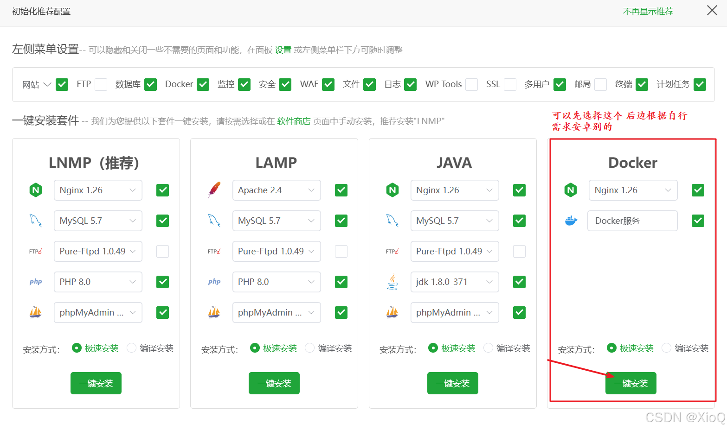The width and height of the screenshot is (727, 430).
Task: Click the MySQL icon in JAVA card
Action: click(392, 221)
